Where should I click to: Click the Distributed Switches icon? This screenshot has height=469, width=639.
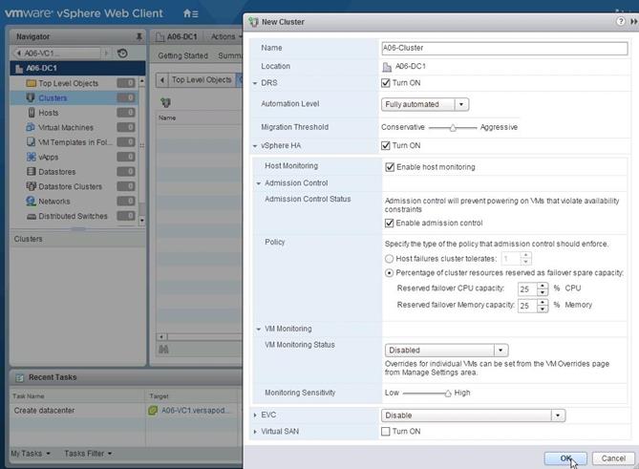pyautogui.click(x=32, y=217)
